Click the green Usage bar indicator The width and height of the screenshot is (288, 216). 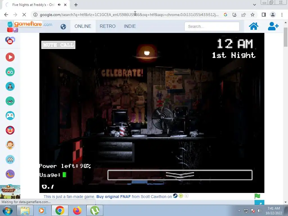coord(64,175)
